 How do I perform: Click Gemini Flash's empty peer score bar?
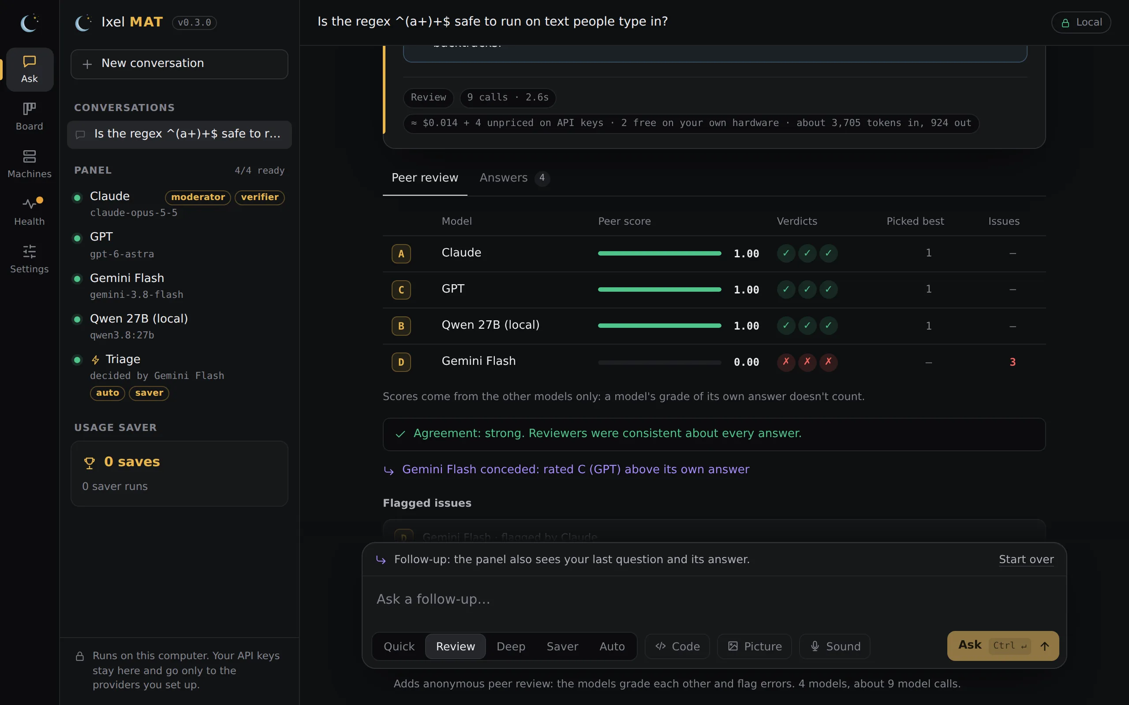click(659, 362)
